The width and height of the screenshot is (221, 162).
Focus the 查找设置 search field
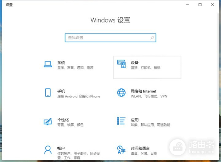(x=110, y=38)
